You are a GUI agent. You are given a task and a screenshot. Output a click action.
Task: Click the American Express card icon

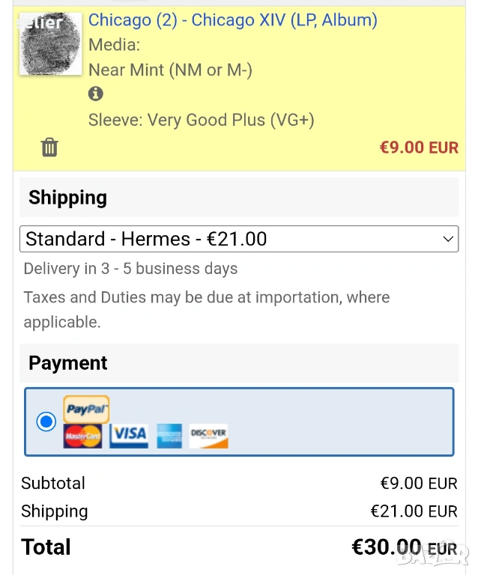pyautogui.click(x=169, y=436)
